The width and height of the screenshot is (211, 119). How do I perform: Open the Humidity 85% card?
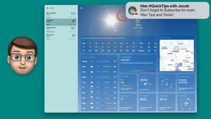147,102
